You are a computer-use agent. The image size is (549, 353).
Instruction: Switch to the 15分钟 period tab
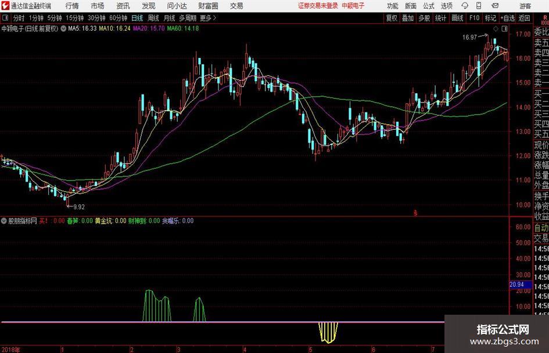point(75,18)
